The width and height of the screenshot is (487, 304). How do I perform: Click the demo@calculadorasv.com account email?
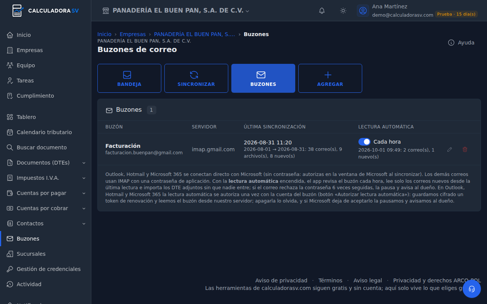coord(403,15)
